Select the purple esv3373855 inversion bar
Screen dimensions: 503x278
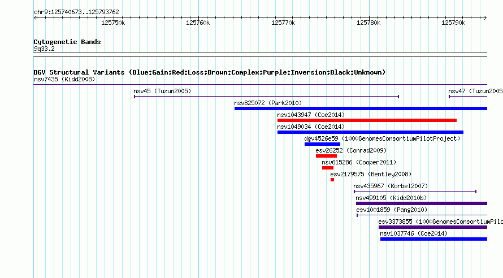pyautogui.click(x=433, y=227)
